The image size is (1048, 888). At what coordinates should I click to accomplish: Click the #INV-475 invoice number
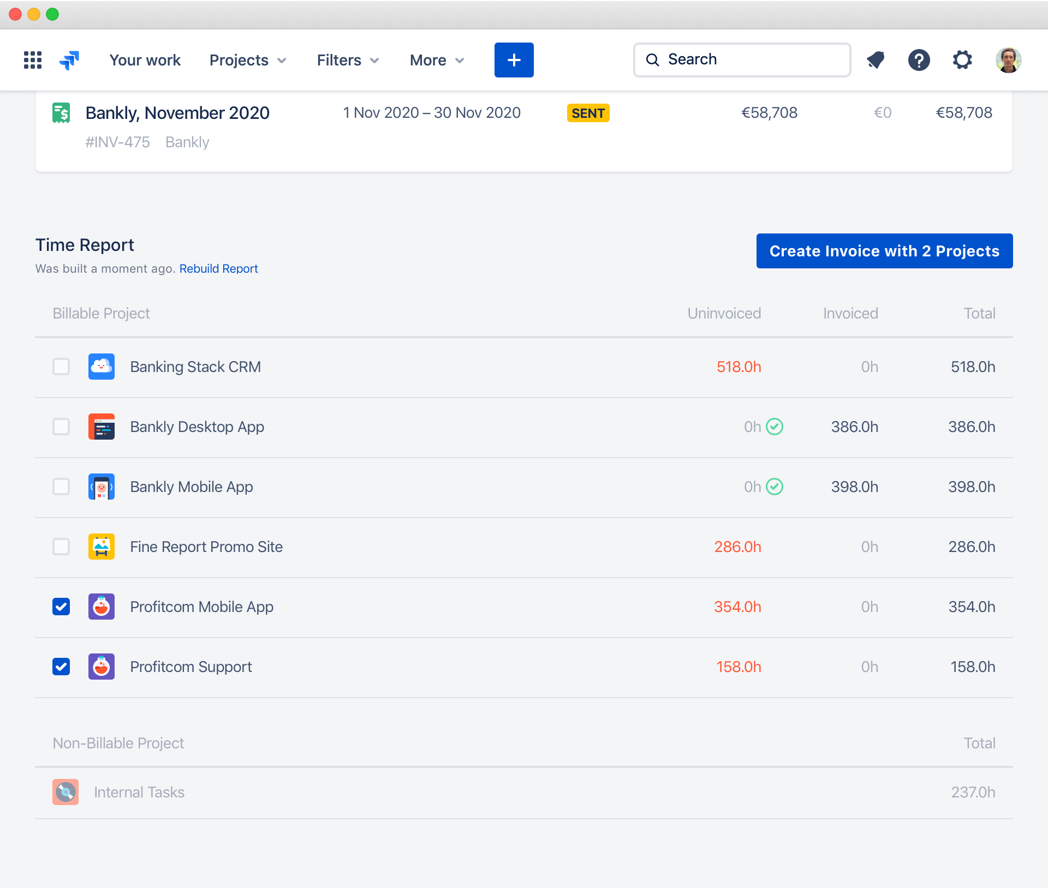[117, 142]
